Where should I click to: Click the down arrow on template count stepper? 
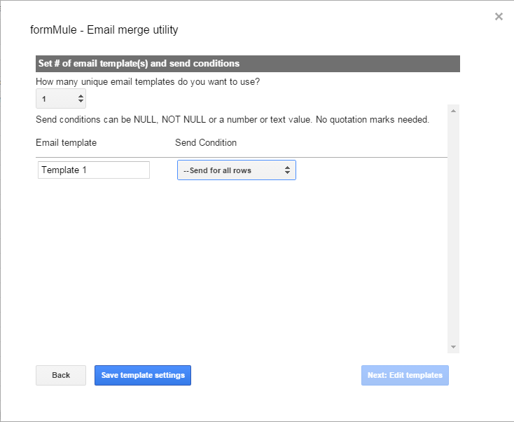pyautogui.click(x=81, y=102)
